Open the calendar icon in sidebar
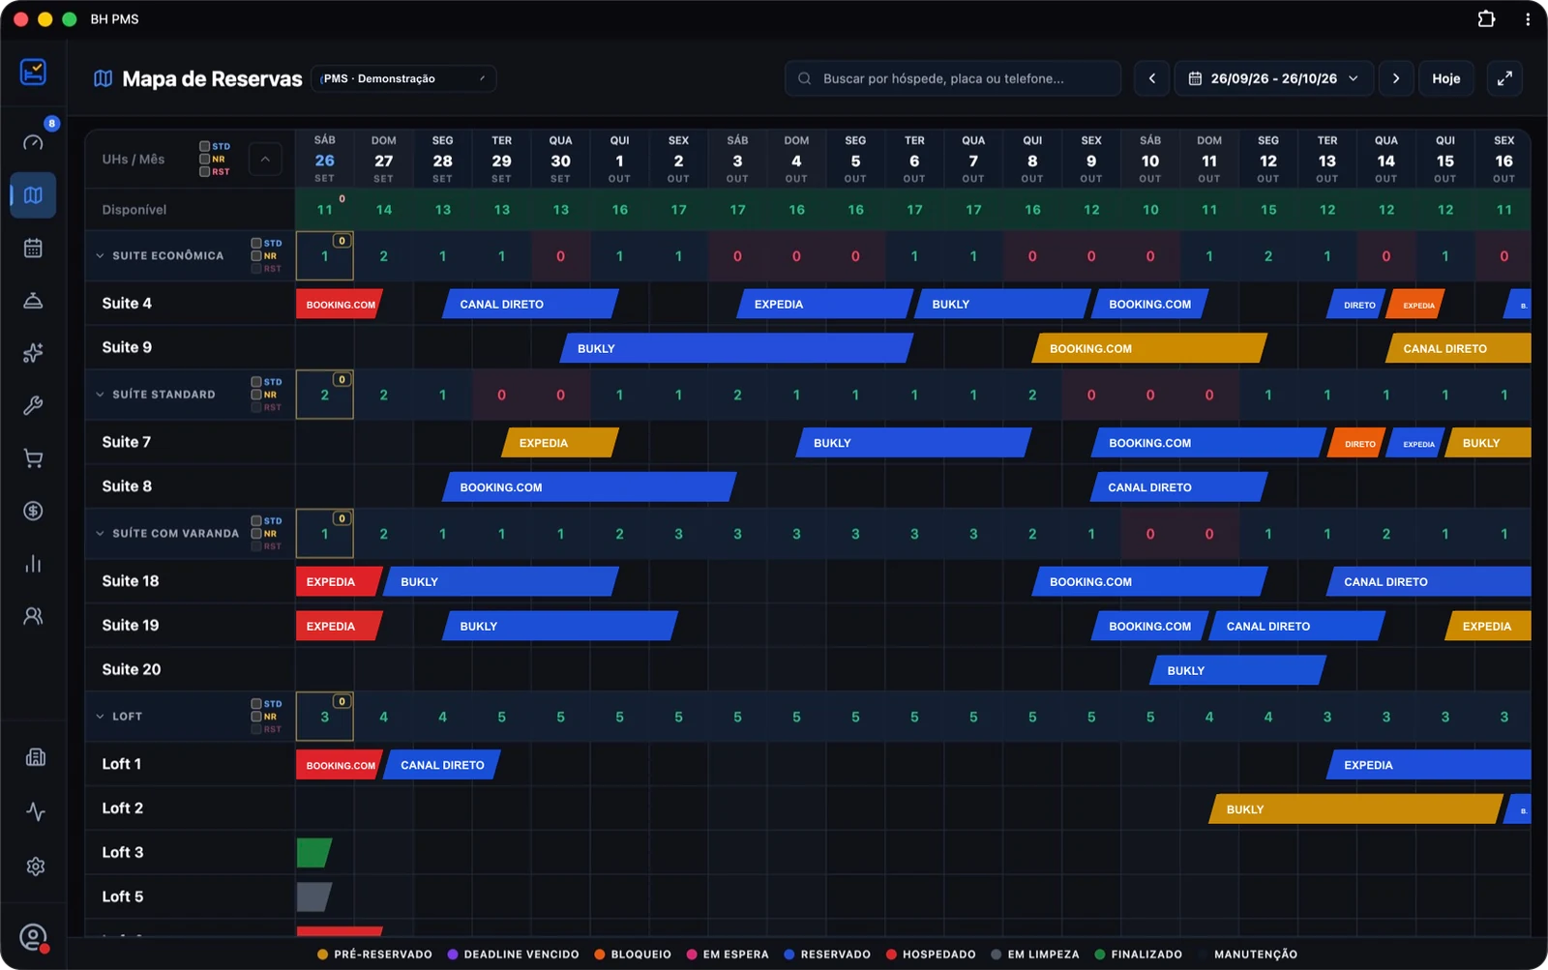The width and height of the screenshot is (1548, 970). [x=33, y=249]
